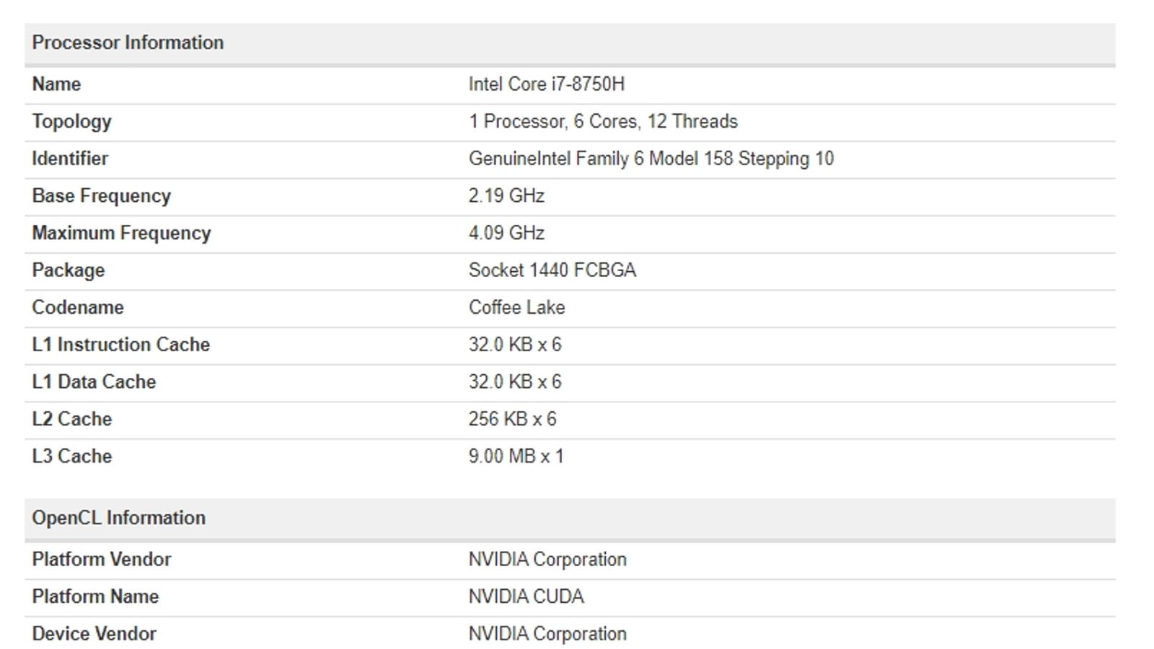Select the 256 KB x 6 value
1154x649 pixels.
coord(512,420)
